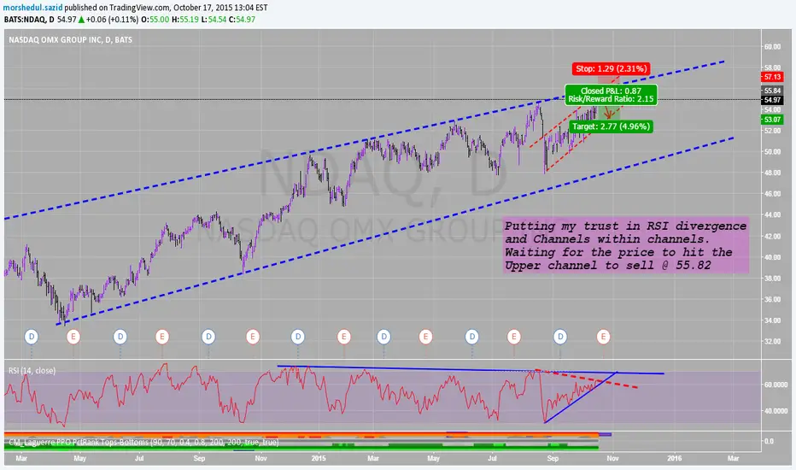796x470 pixels.
Task: Click the earnings E marker for late April 2014
Action: point(73,337)
